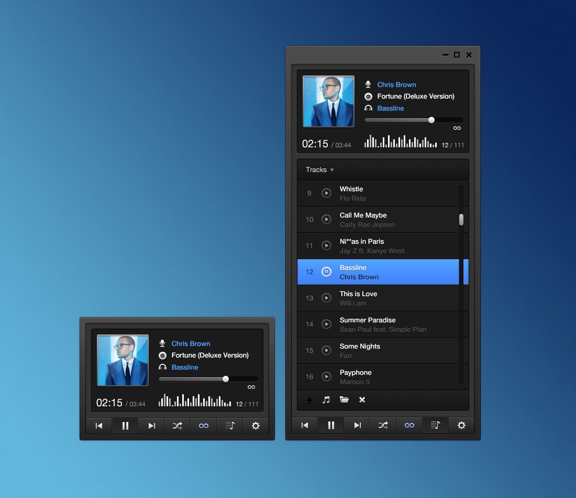Click disc album icon in mini player

[162, 355]
